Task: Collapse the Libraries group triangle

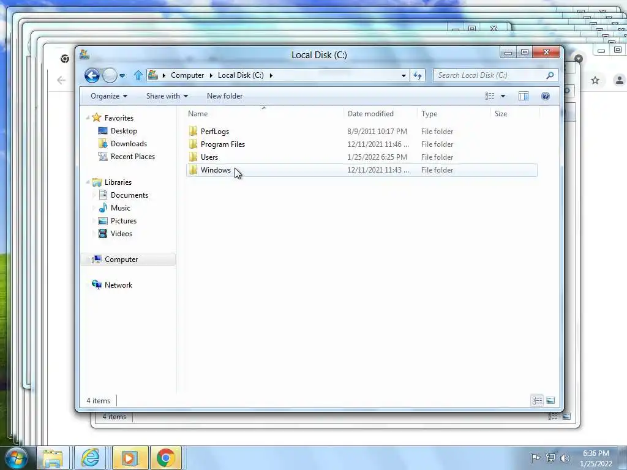Action: coord(88,182)
